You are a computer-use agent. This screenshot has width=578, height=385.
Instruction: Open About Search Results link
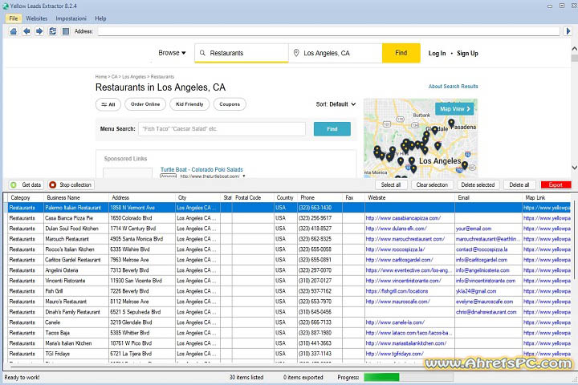click(453, 86)
